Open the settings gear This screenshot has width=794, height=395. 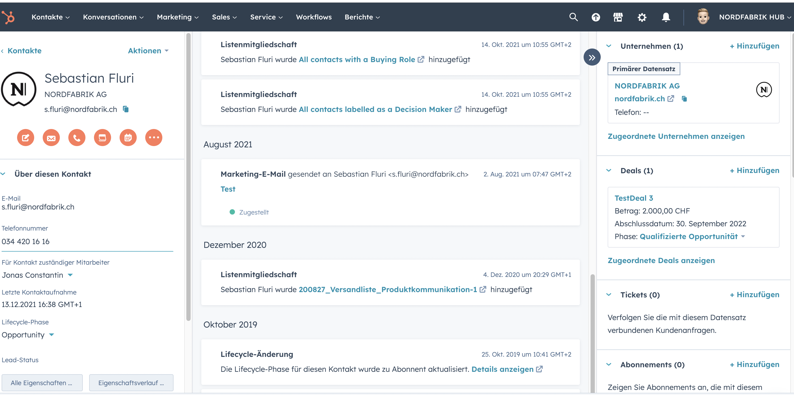click(642, 17)
